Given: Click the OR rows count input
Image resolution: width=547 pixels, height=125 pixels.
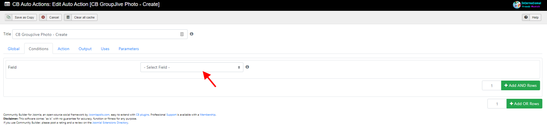Looking at the screenshot, I should 497,104.
